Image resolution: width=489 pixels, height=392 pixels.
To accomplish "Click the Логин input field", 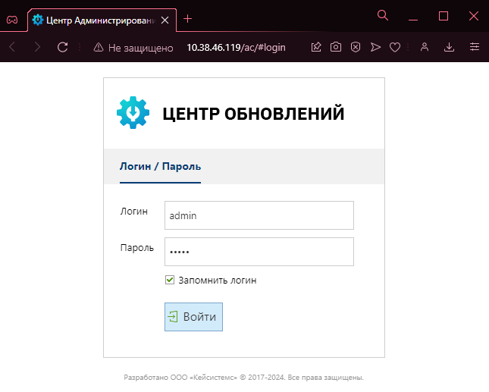I will pyautogui.click(x=259, y=215).
